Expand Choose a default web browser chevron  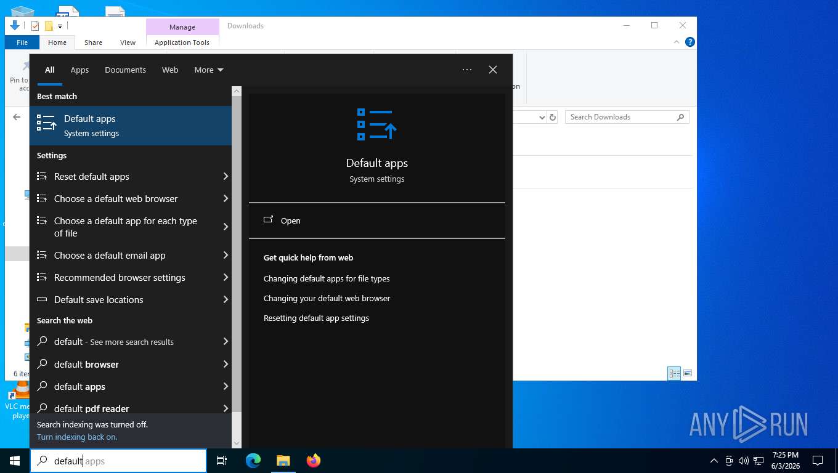tap(226, 199)
